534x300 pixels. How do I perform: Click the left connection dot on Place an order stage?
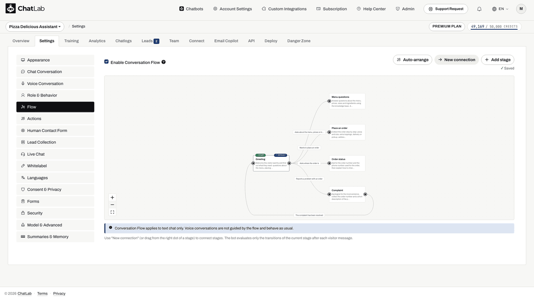[x=329, y=132]
